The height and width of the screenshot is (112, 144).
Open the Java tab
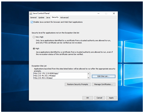[48, 17]
